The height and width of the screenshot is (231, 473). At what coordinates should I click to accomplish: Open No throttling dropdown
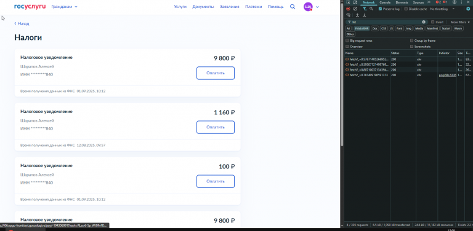442,9
